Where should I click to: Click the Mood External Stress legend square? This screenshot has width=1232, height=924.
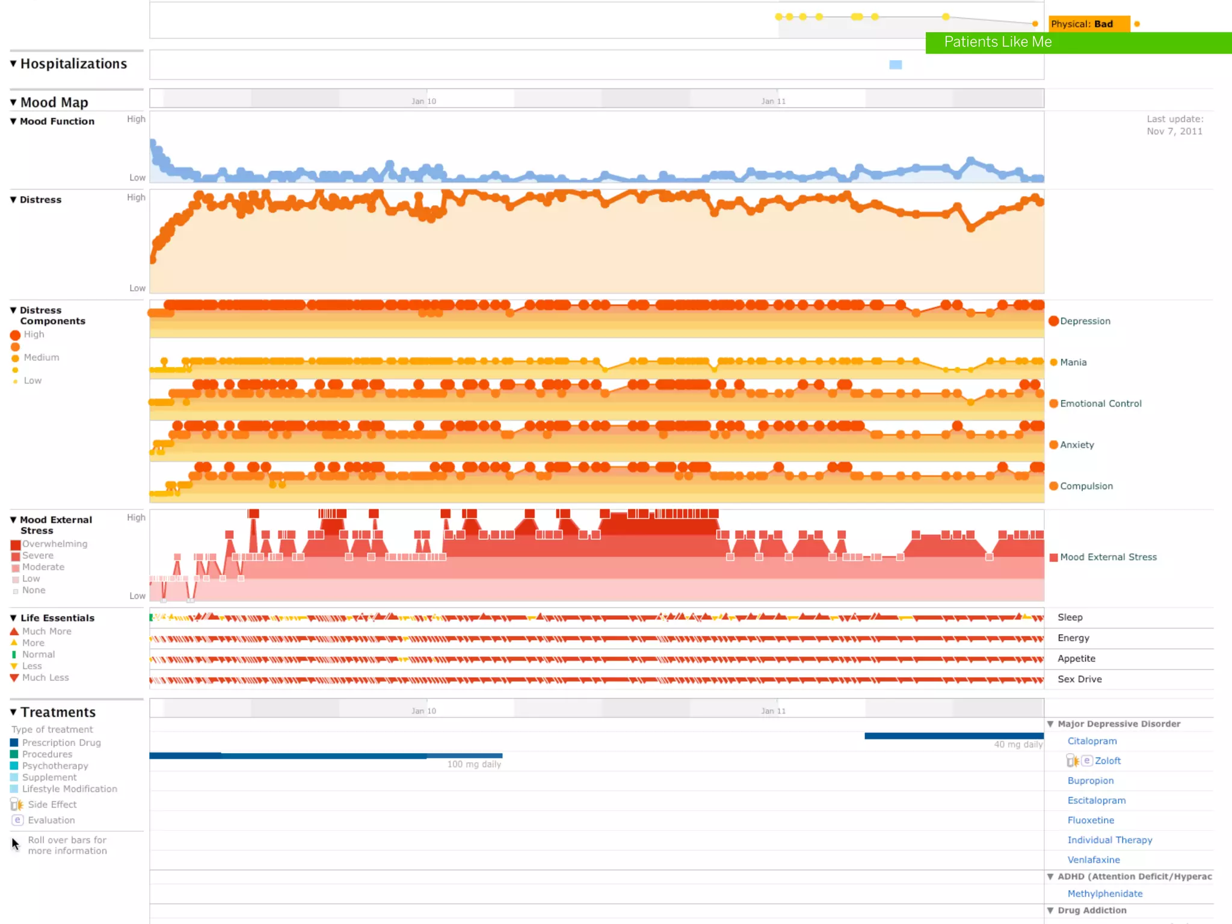(1053, 558)
